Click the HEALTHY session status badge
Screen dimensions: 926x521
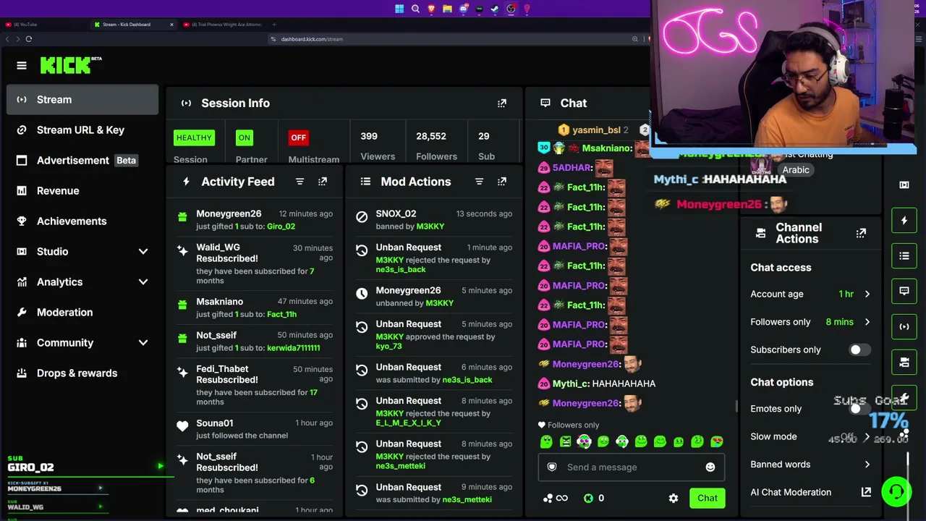[x=194, y=137]
